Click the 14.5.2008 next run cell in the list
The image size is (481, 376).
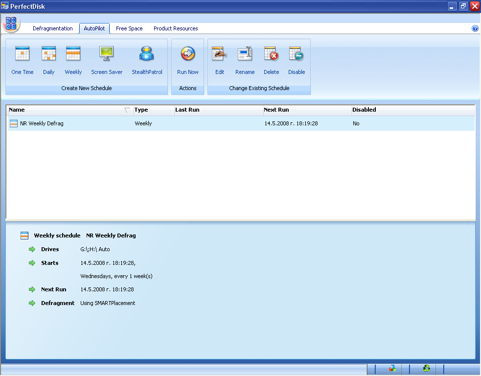pos(291,123)
